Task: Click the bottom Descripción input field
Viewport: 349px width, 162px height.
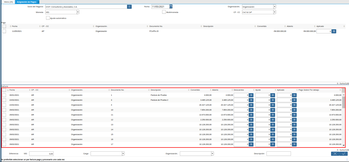Action: point(278,154)
